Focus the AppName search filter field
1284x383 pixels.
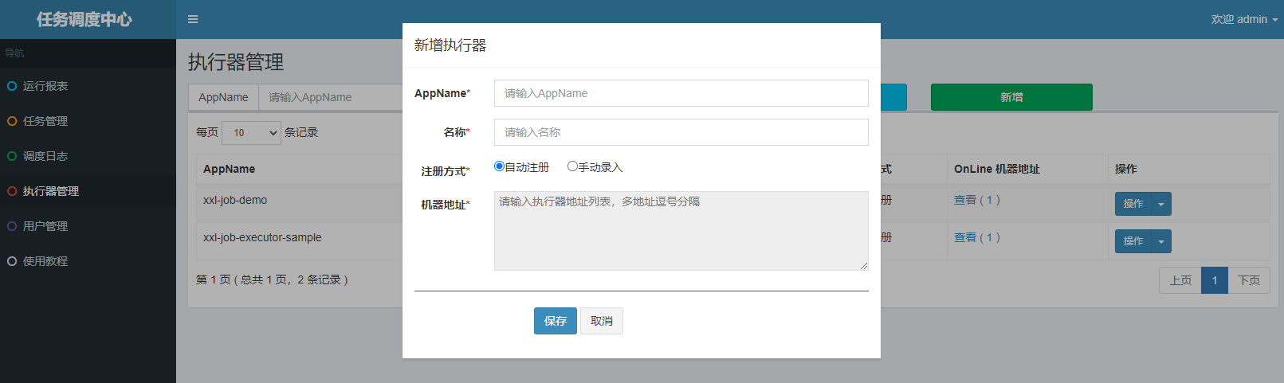click(x=331, y=97)
